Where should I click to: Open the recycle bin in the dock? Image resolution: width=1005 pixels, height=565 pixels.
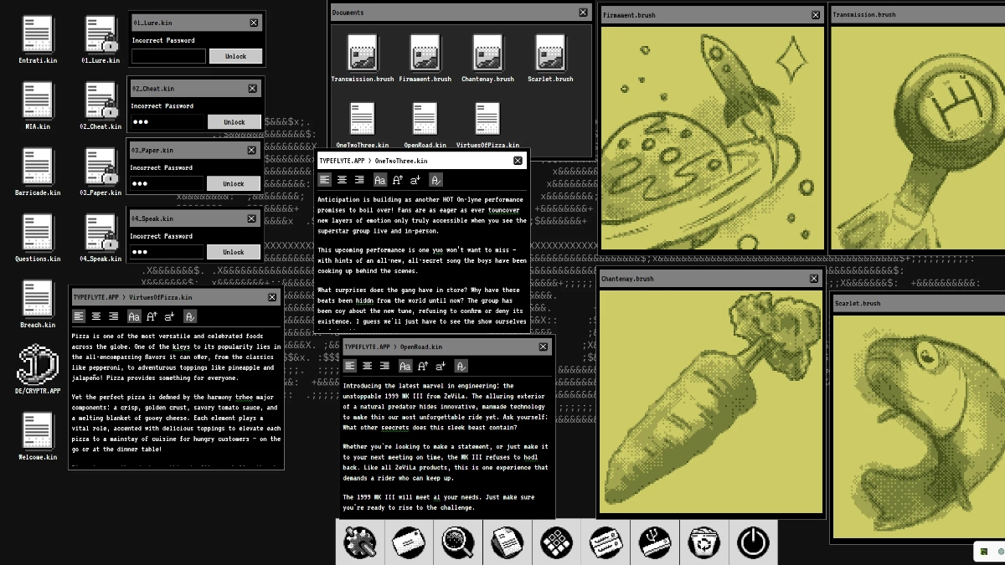(703, 542)
